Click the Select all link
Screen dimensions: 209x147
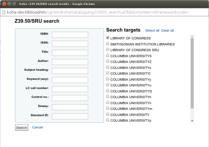tap(152, 31)
